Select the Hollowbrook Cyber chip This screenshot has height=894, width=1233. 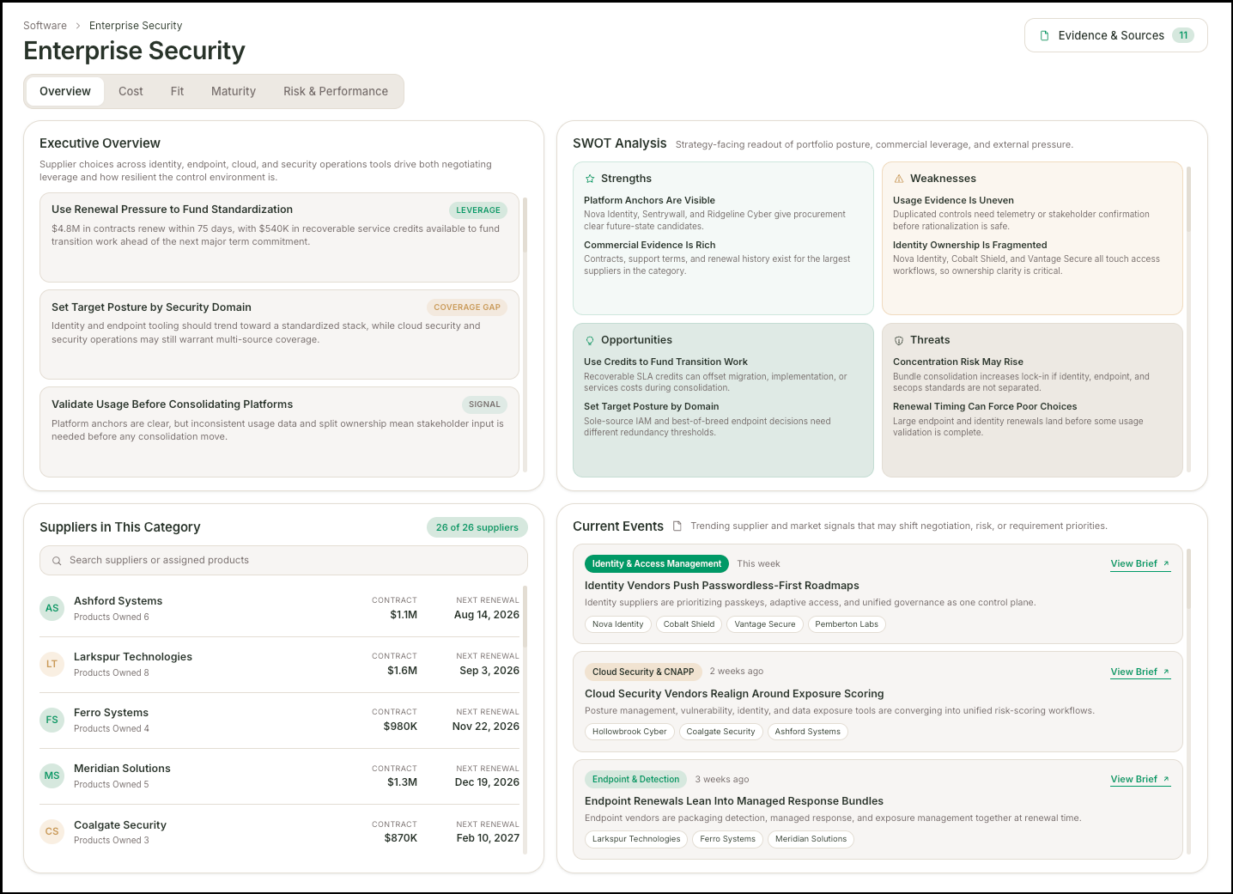629,732
